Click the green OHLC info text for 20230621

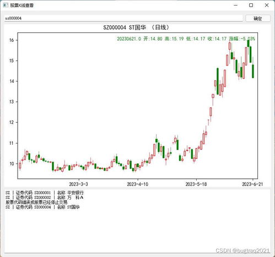coord(186,39)
